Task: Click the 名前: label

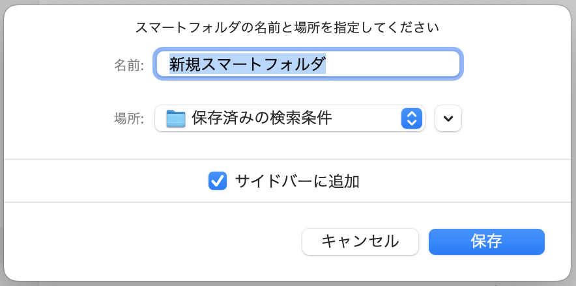Action: (x=129, y=64)
